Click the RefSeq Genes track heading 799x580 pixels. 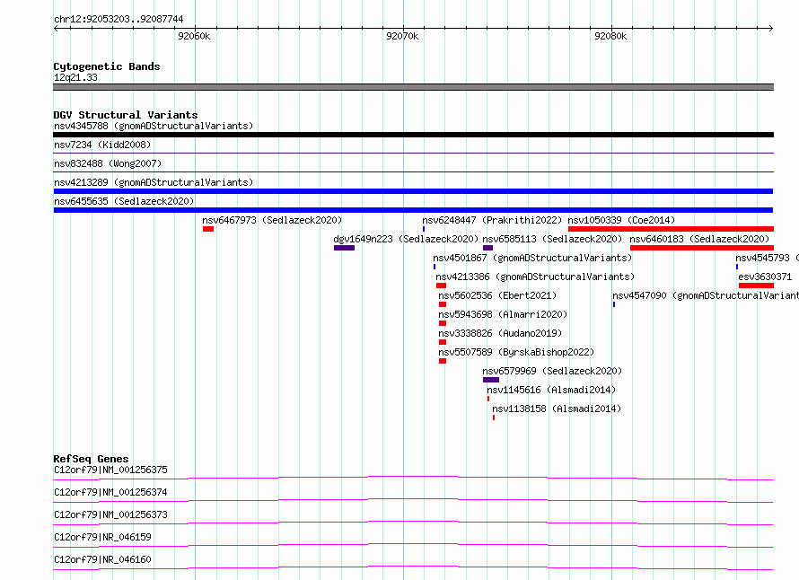[x=91, y=459]
